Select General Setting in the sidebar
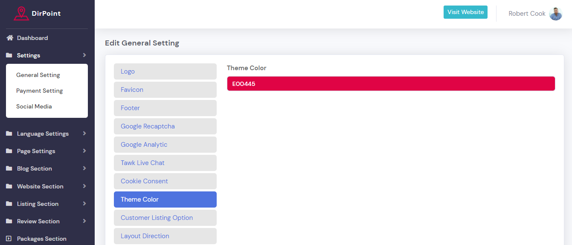572x245 pixels. pyautogui.click(x=38, y=75)
